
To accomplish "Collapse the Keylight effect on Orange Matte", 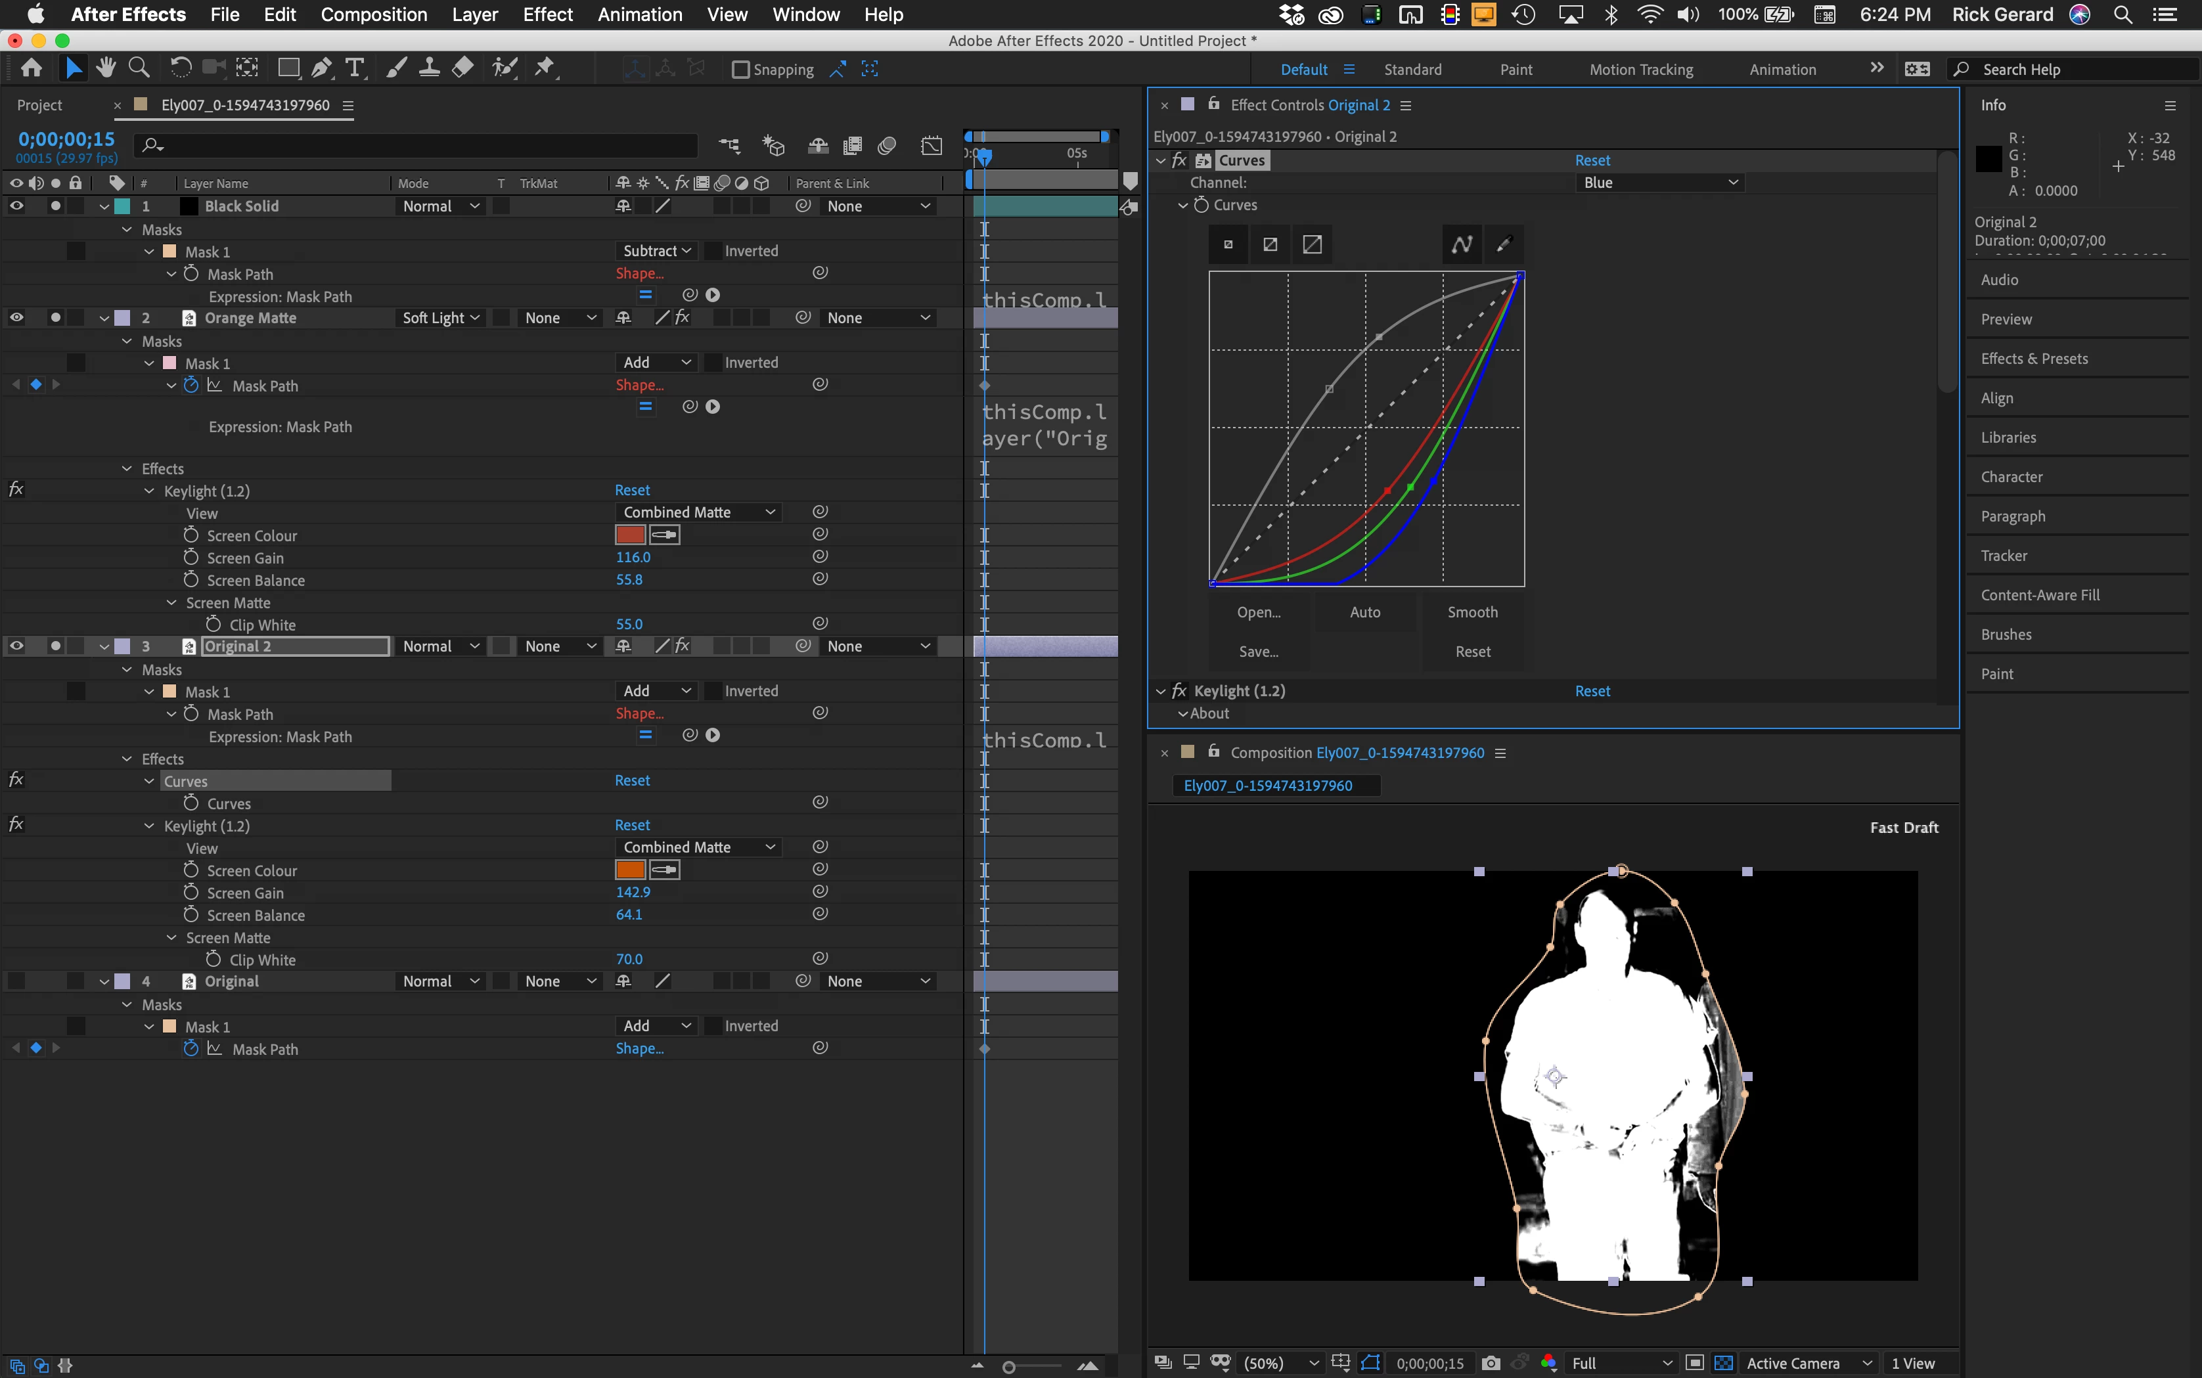I will (150, 491).
